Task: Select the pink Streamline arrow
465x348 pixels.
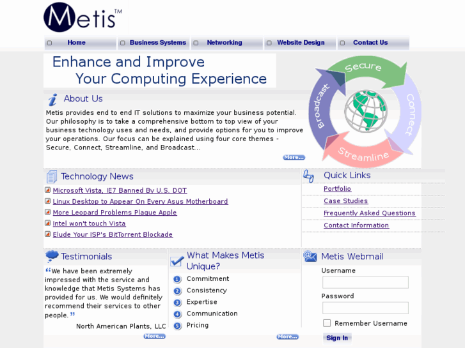Action: click(x=363, y=154)
